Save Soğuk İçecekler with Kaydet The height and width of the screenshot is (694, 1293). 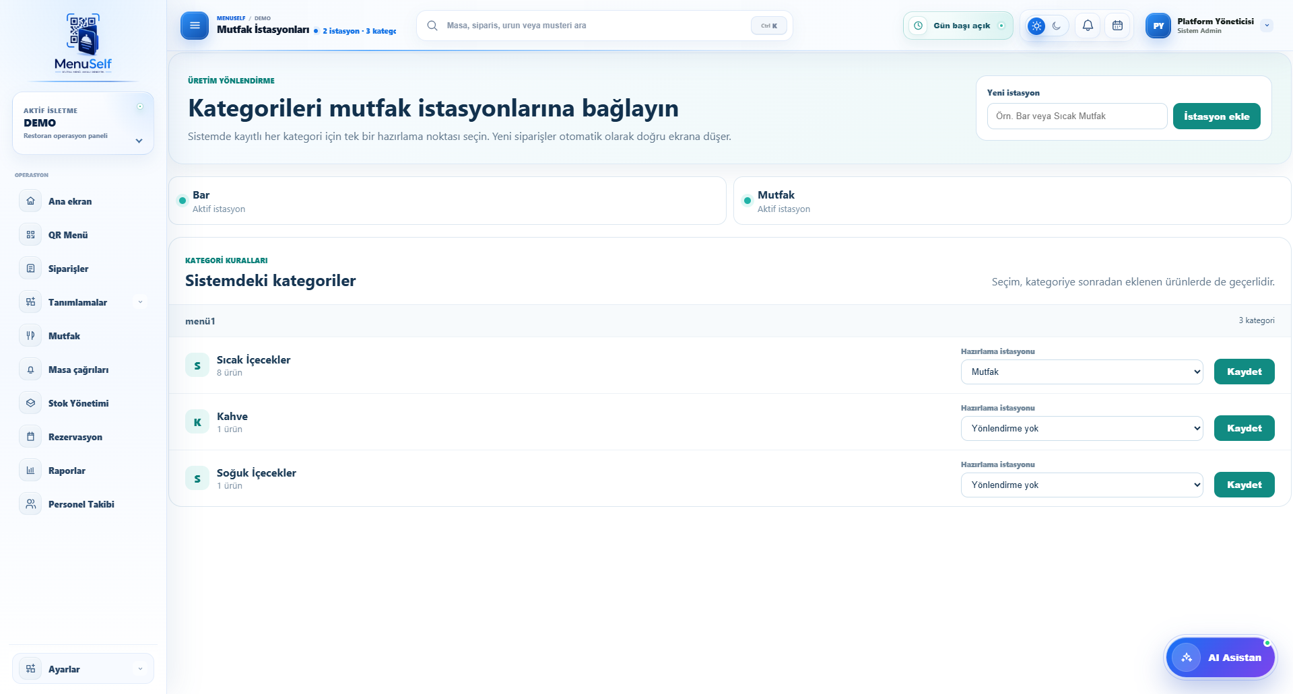pos(1244,485)
